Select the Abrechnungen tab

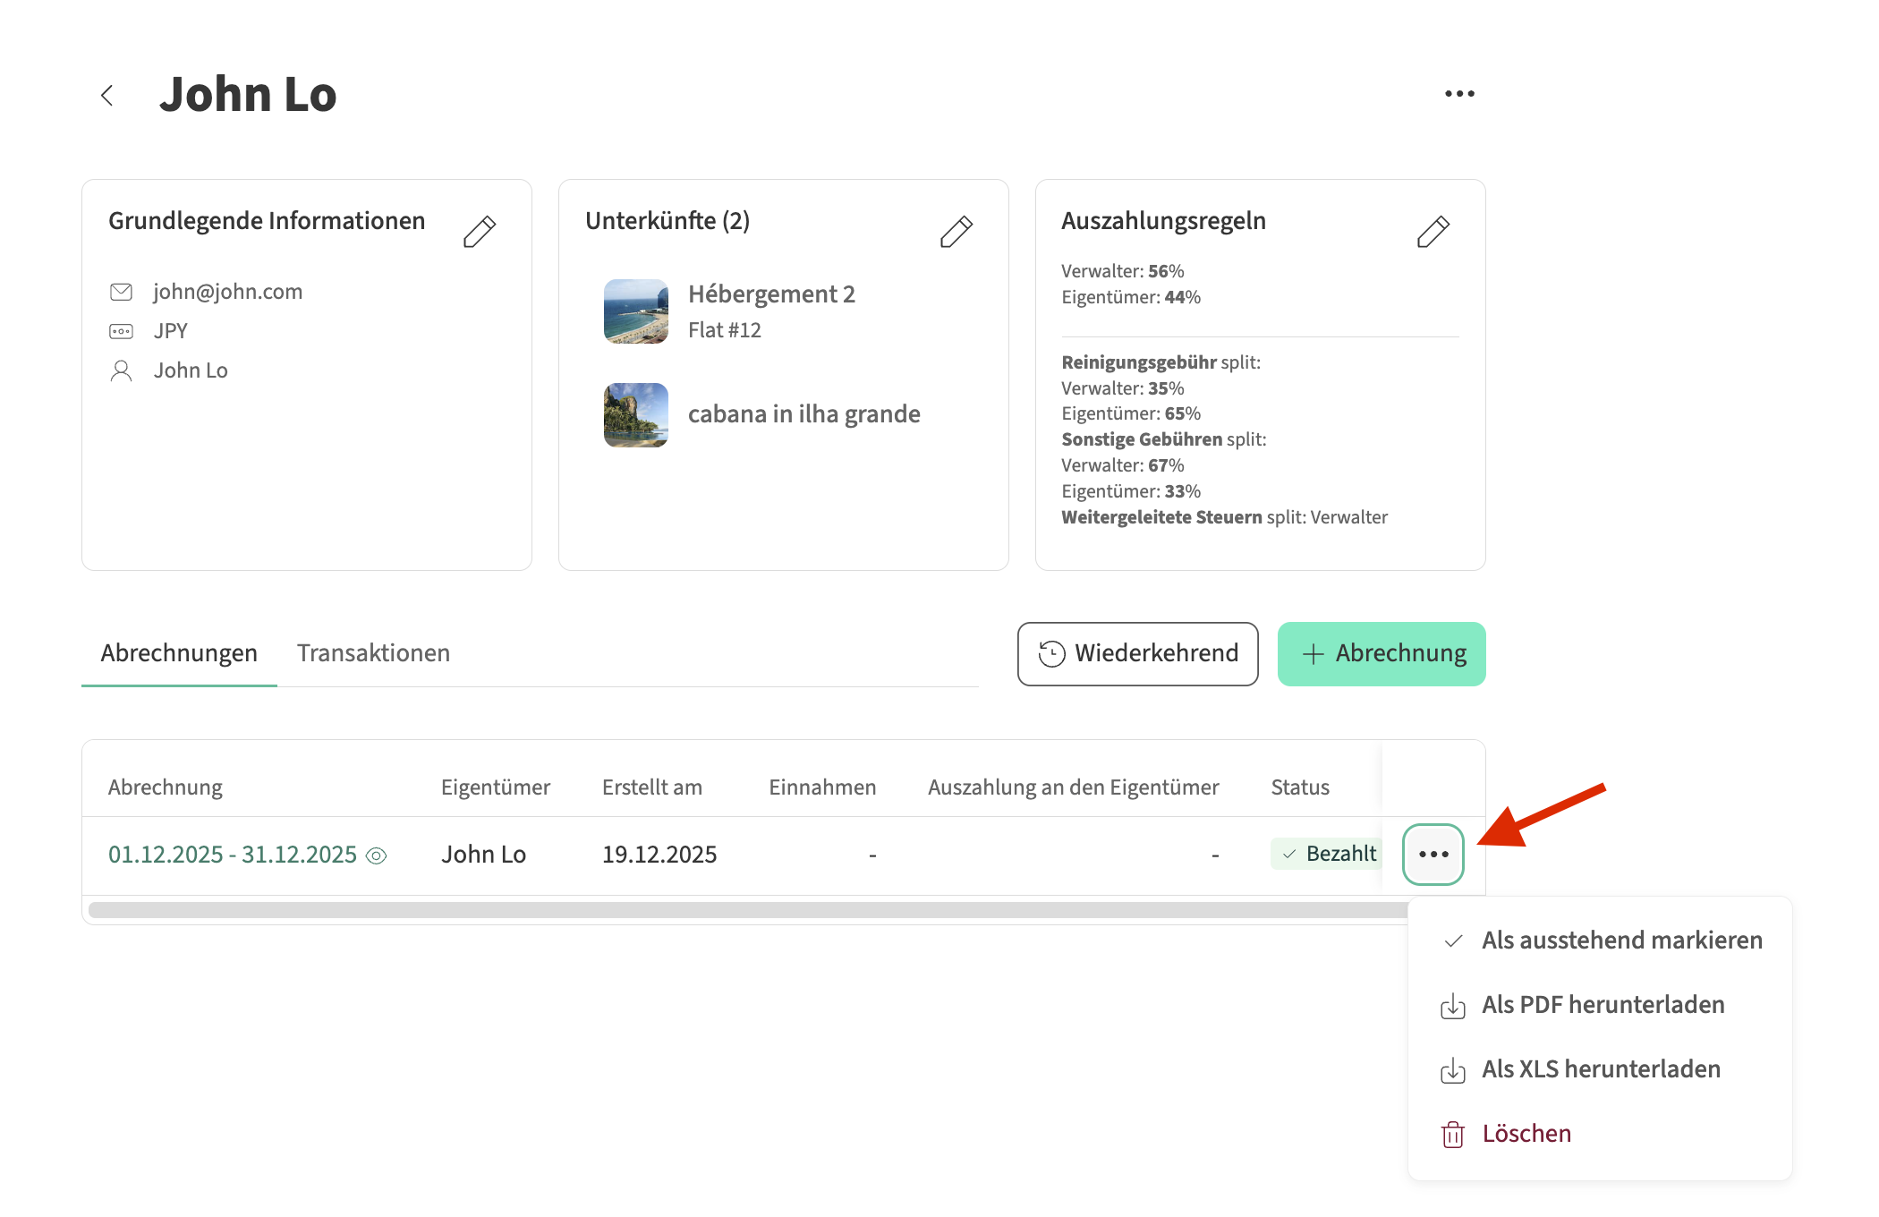[x=179, y=653]
